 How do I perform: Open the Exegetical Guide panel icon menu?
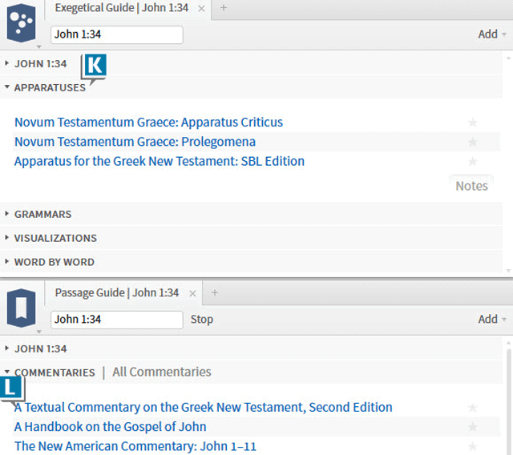(x=22, y=23)
